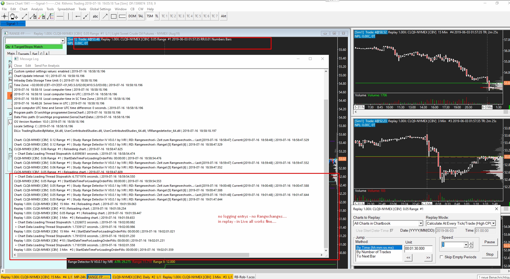Click the TC 1 toolbar button
This screenshot has width=510, height=279.
tap(164, 16)
